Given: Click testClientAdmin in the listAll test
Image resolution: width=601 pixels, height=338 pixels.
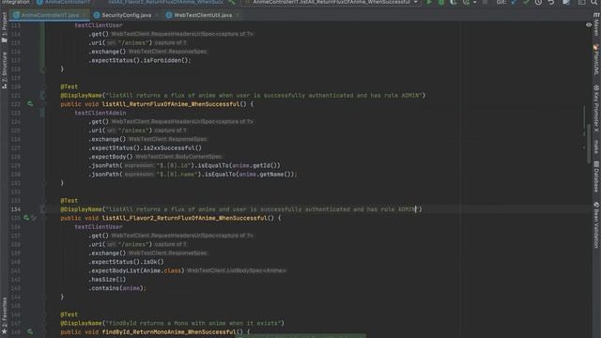Looking at the screenshot, I should pyautogui.click(x=100, y=113).
